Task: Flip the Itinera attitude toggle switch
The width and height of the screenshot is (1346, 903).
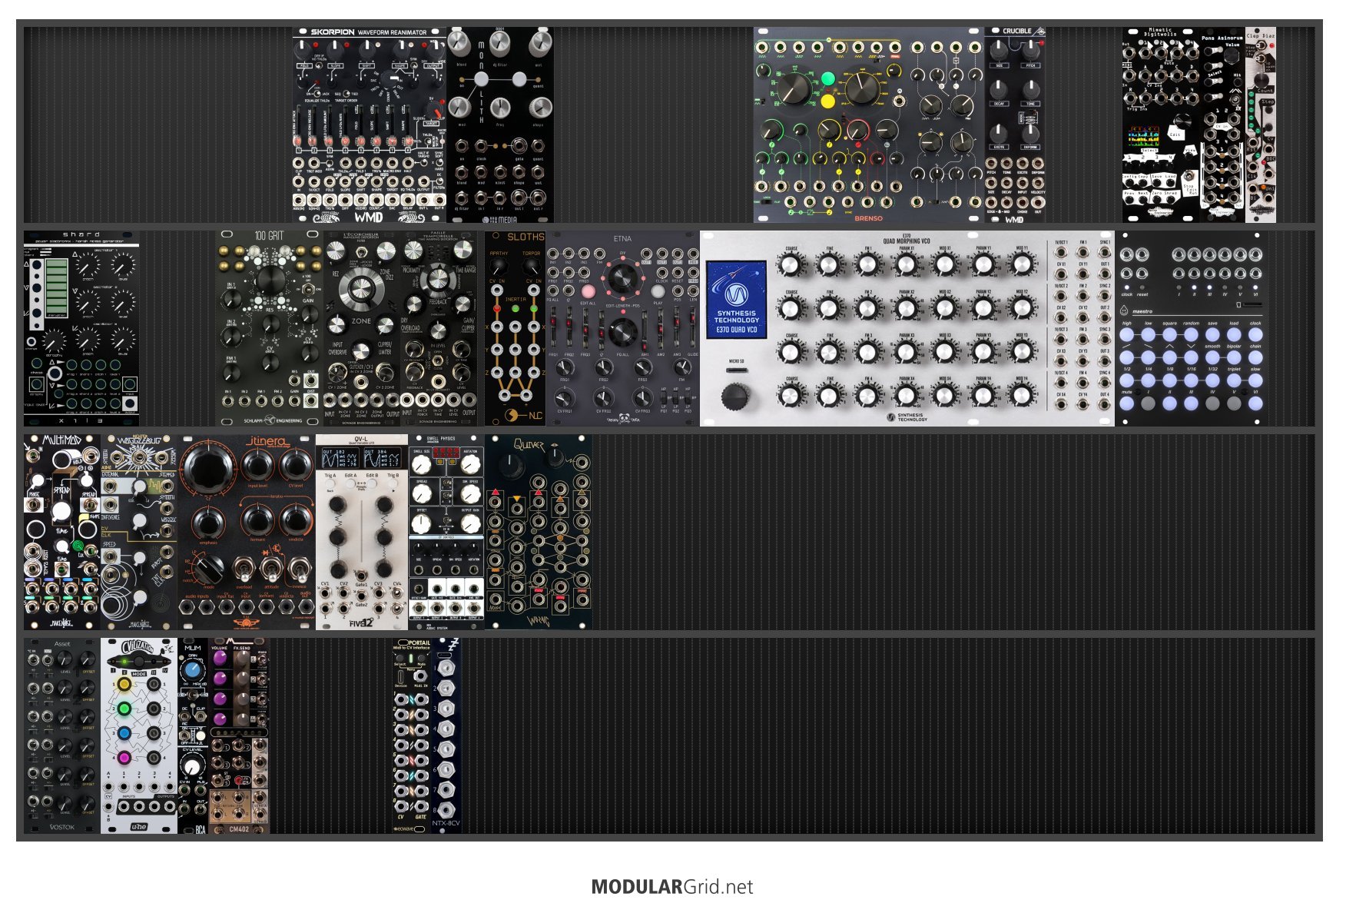Action: 270,570
